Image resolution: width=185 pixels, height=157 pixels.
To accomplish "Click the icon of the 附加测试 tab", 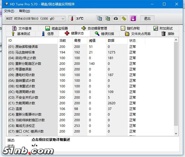I will (156, 28).
